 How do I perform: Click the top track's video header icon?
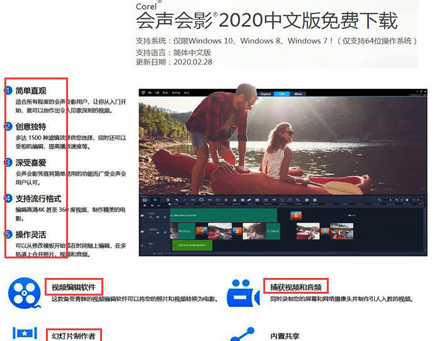click(142, 216)
